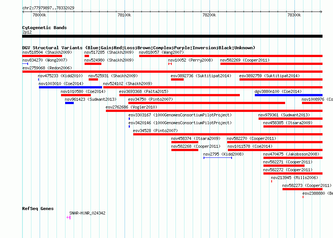Click nsv470475 (Jakobsson2008) label
The height and width of the screenshot is (238, 333).
pyautogui.click(x=291, y=154)
